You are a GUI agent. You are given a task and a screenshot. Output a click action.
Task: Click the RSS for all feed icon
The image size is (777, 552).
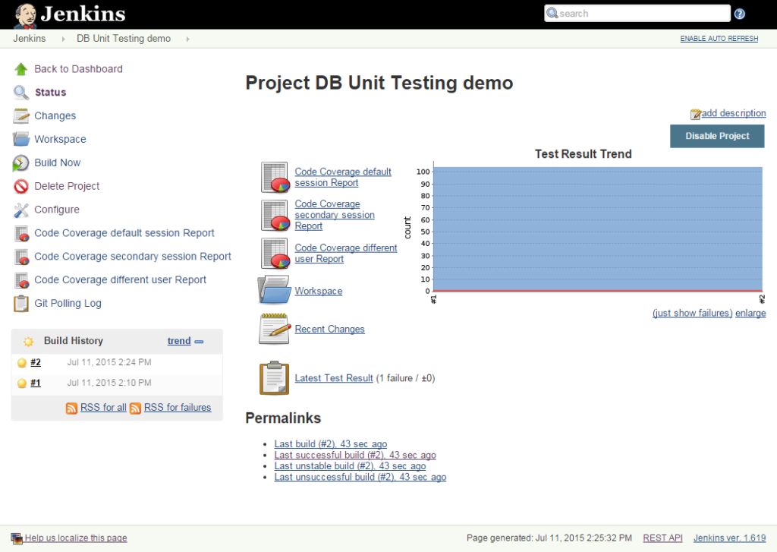71,408
